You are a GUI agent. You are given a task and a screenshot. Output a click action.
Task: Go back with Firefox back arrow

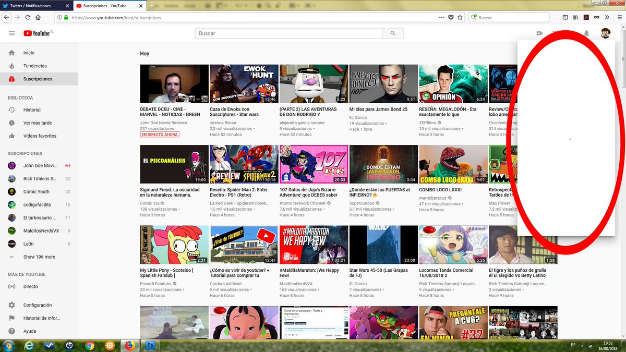coord(6,17)
